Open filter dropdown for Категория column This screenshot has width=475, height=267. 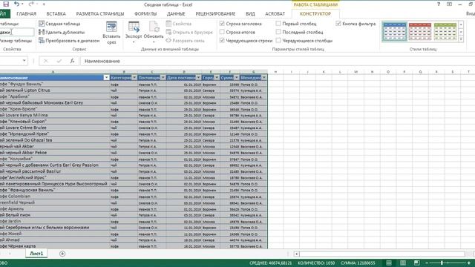[134, 78]
